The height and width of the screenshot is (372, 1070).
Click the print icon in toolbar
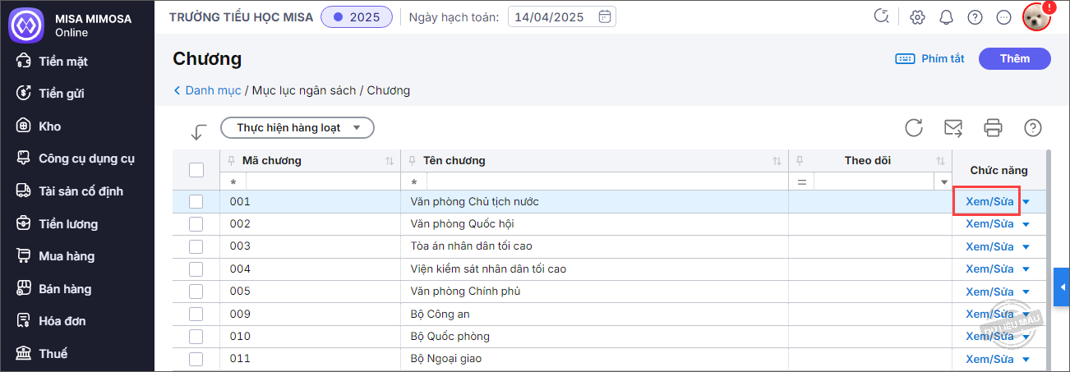[x=994, y=127]
